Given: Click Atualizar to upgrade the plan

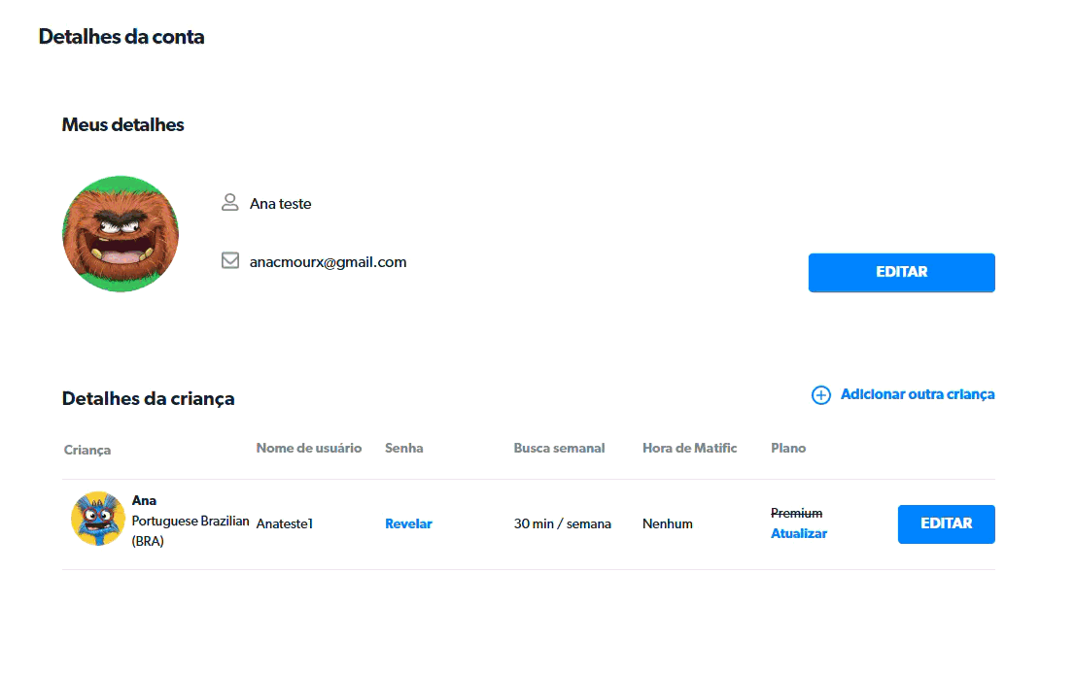Looking at the screenshot, I should coord(799,533).
